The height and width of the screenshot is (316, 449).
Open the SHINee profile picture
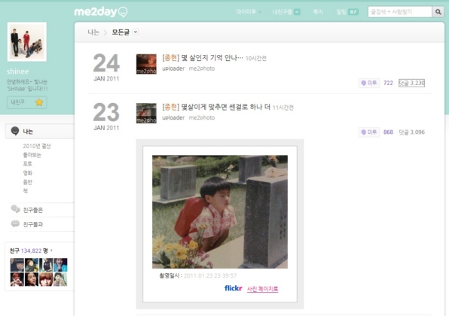tap(27, 41)
